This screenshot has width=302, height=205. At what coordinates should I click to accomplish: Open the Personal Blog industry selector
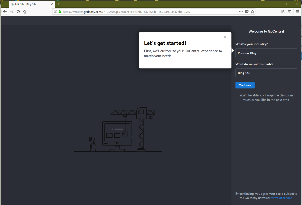[x=266, y=53]
